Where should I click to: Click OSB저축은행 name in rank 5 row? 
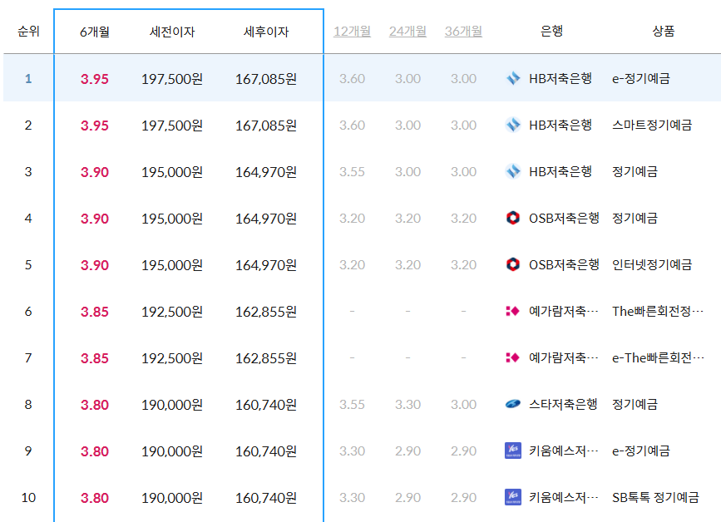click(564, 264)
